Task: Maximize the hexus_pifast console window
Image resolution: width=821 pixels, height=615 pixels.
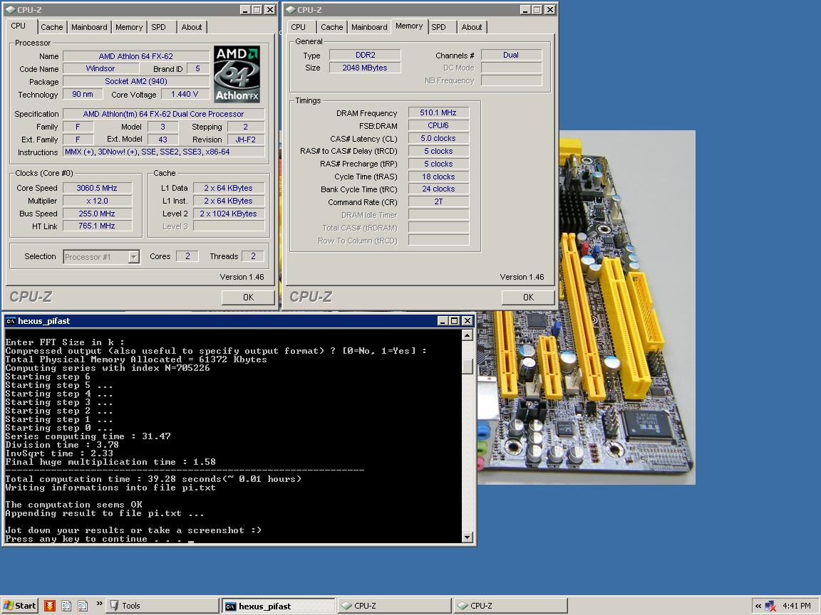Action: 455,320
